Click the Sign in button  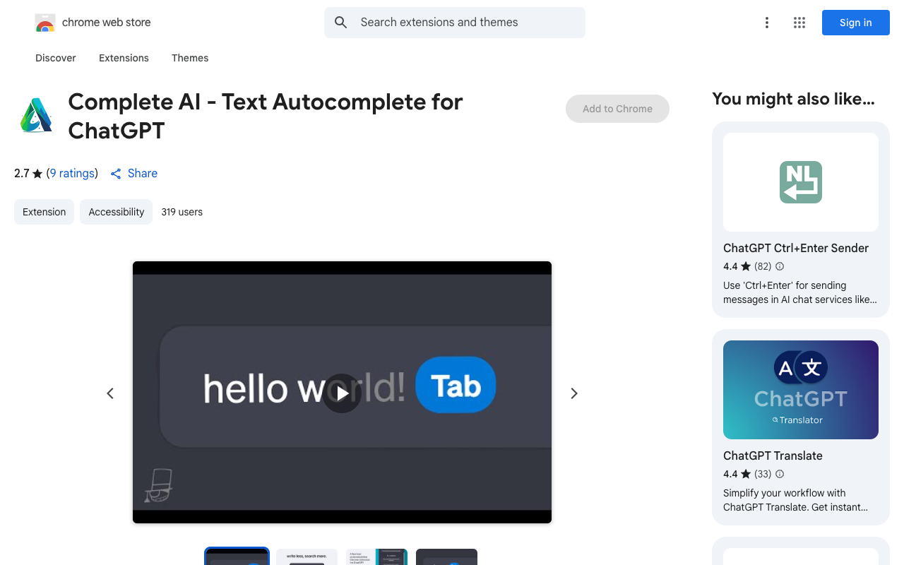856,23
